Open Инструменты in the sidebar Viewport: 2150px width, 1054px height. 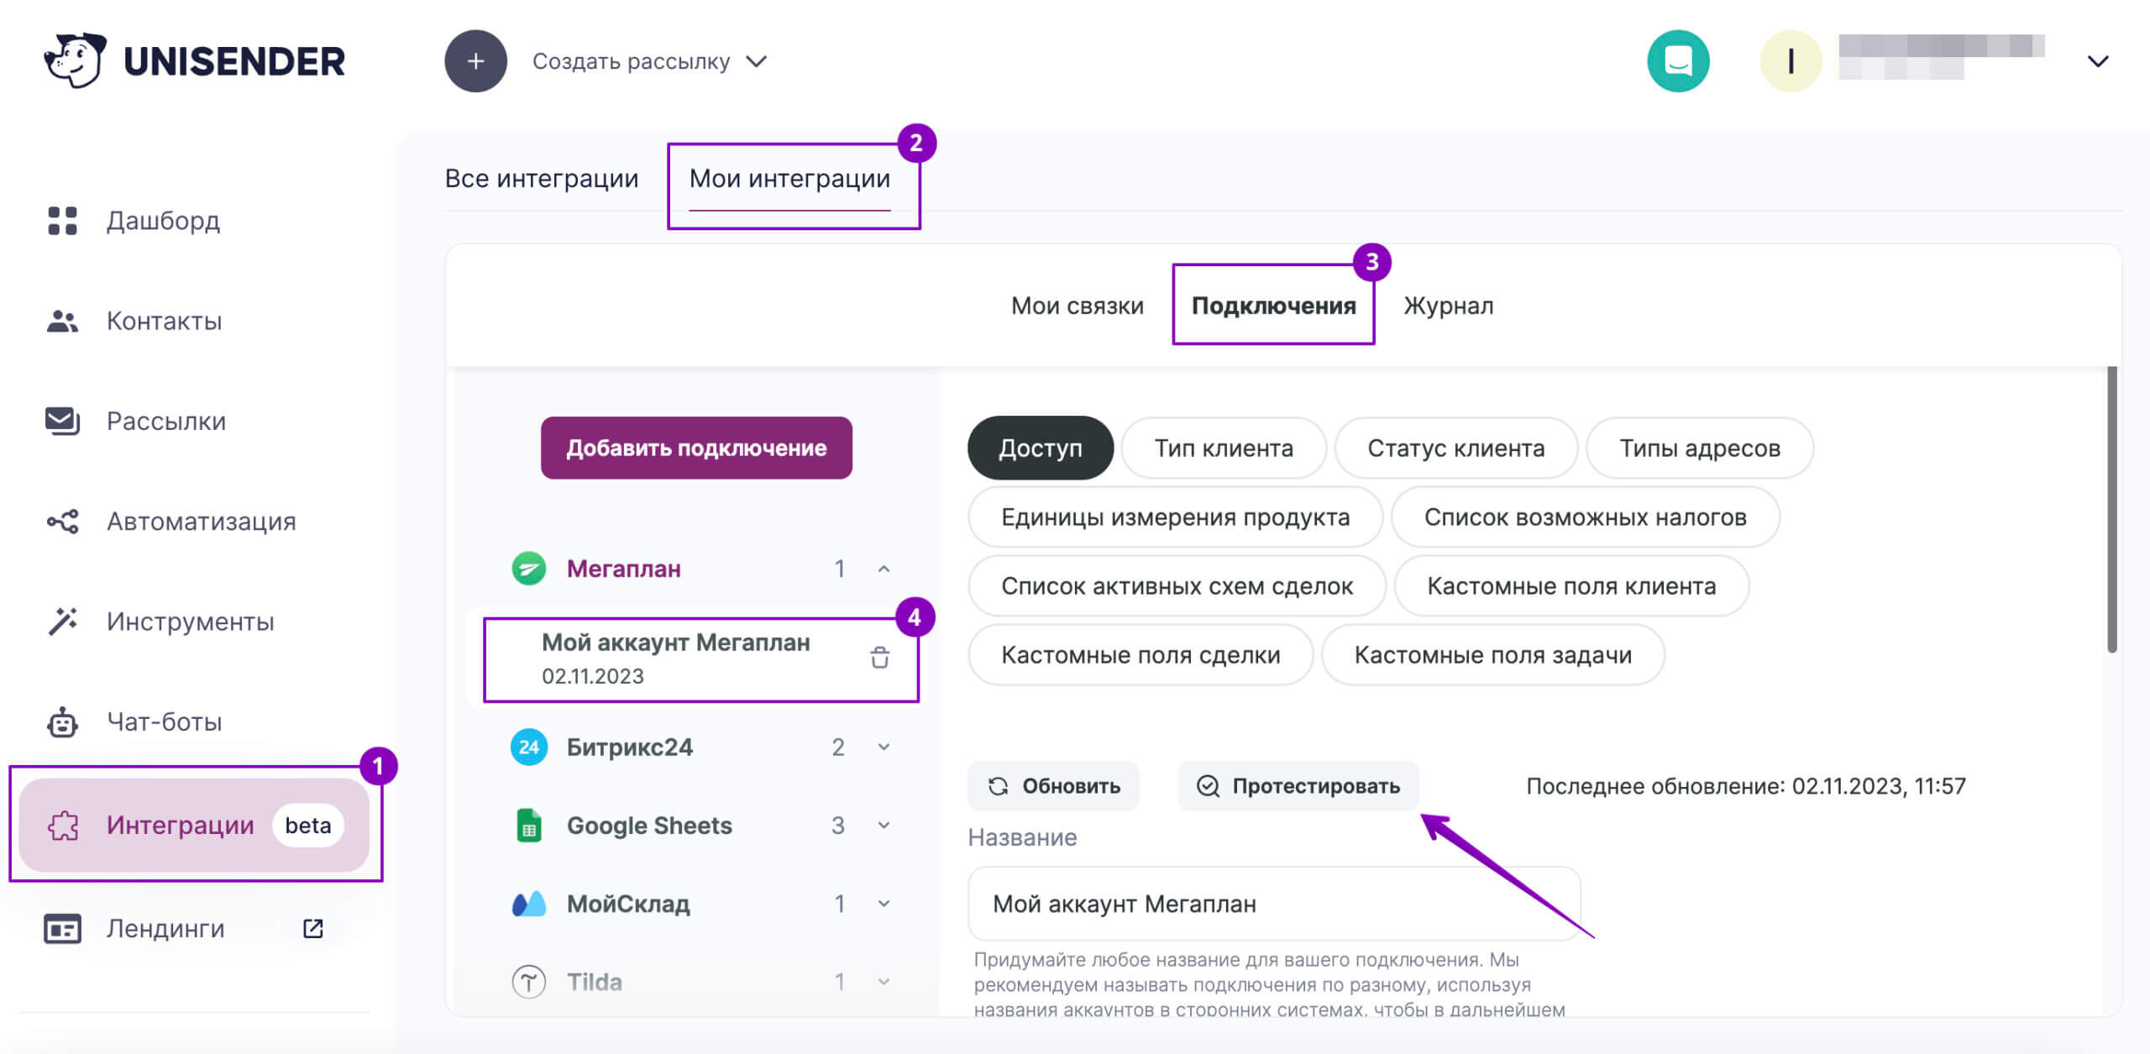click(x=190, y=621)
